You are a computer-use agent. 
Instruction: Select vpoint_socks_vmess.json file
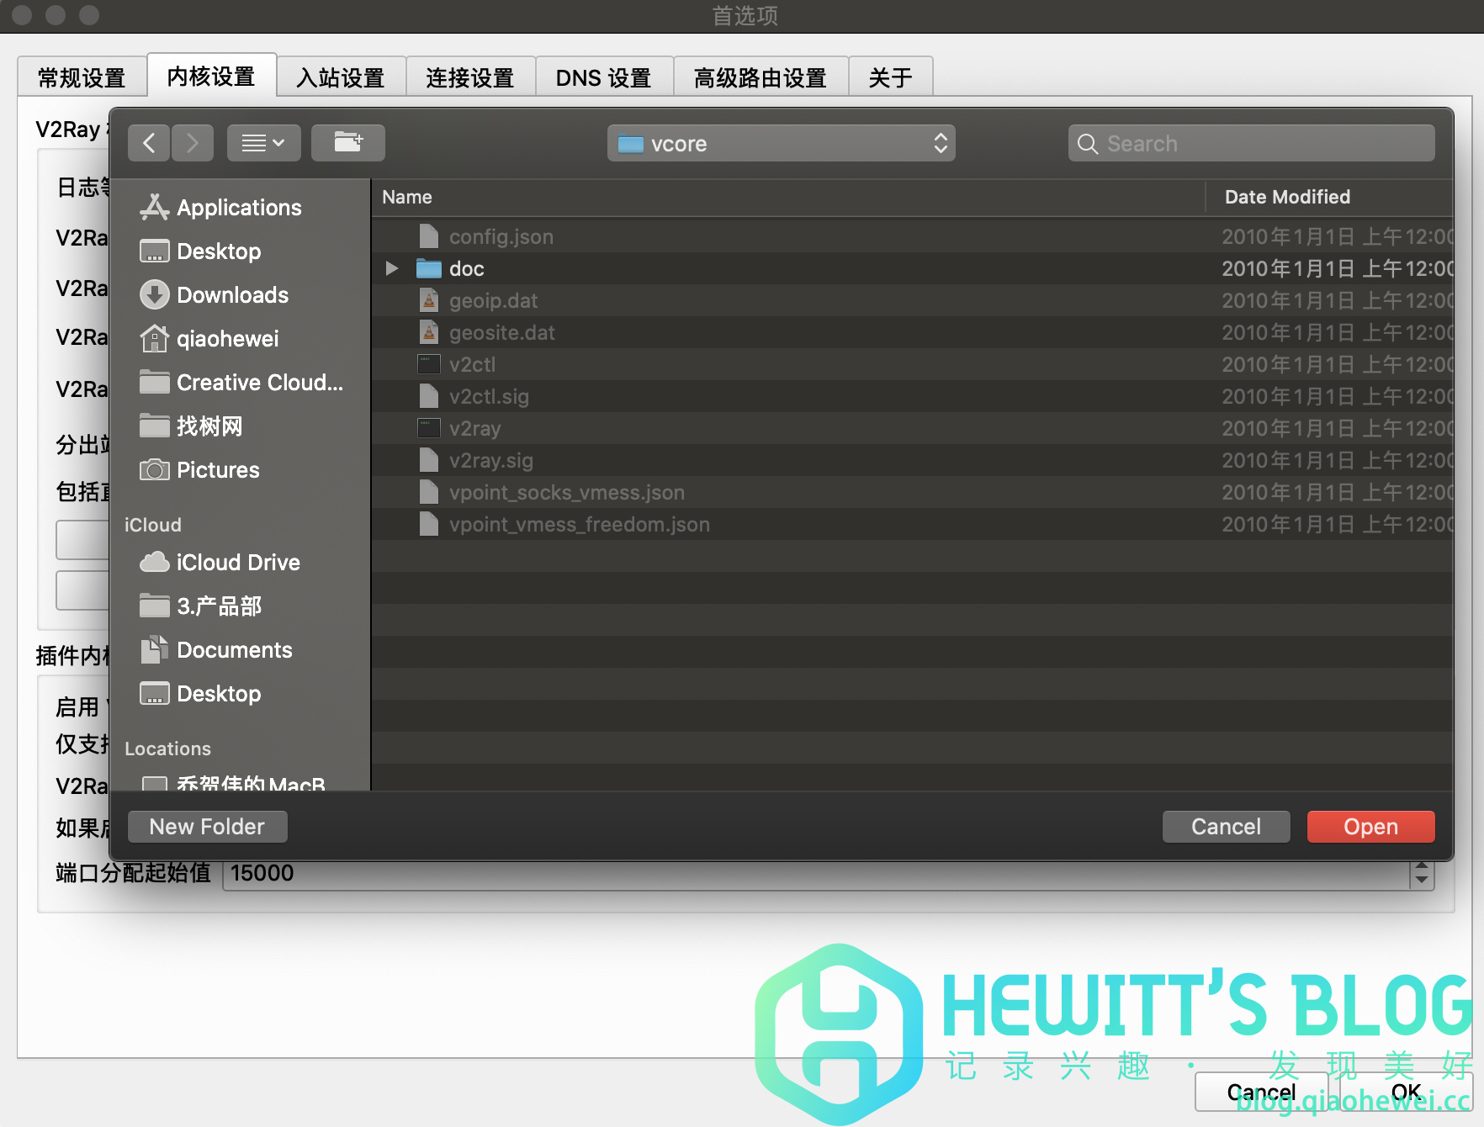point(912,492)
